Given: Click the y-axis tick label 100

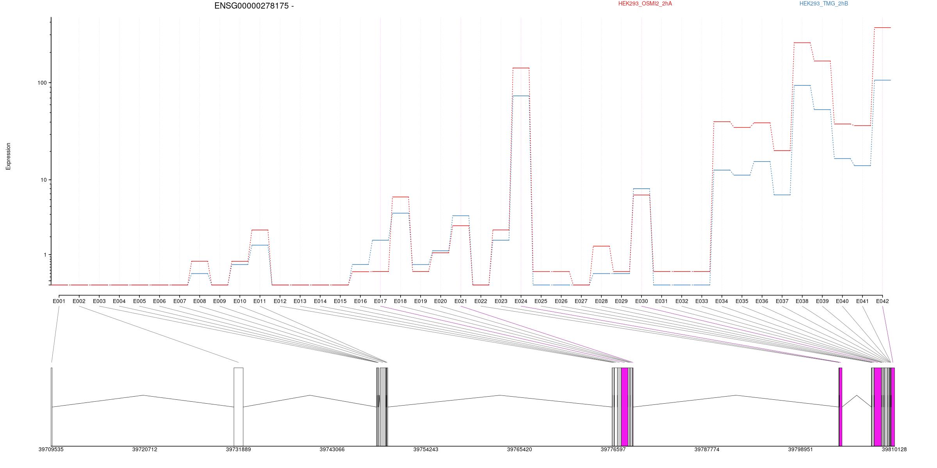Looking at the screenshot, I should pos(42,83).
